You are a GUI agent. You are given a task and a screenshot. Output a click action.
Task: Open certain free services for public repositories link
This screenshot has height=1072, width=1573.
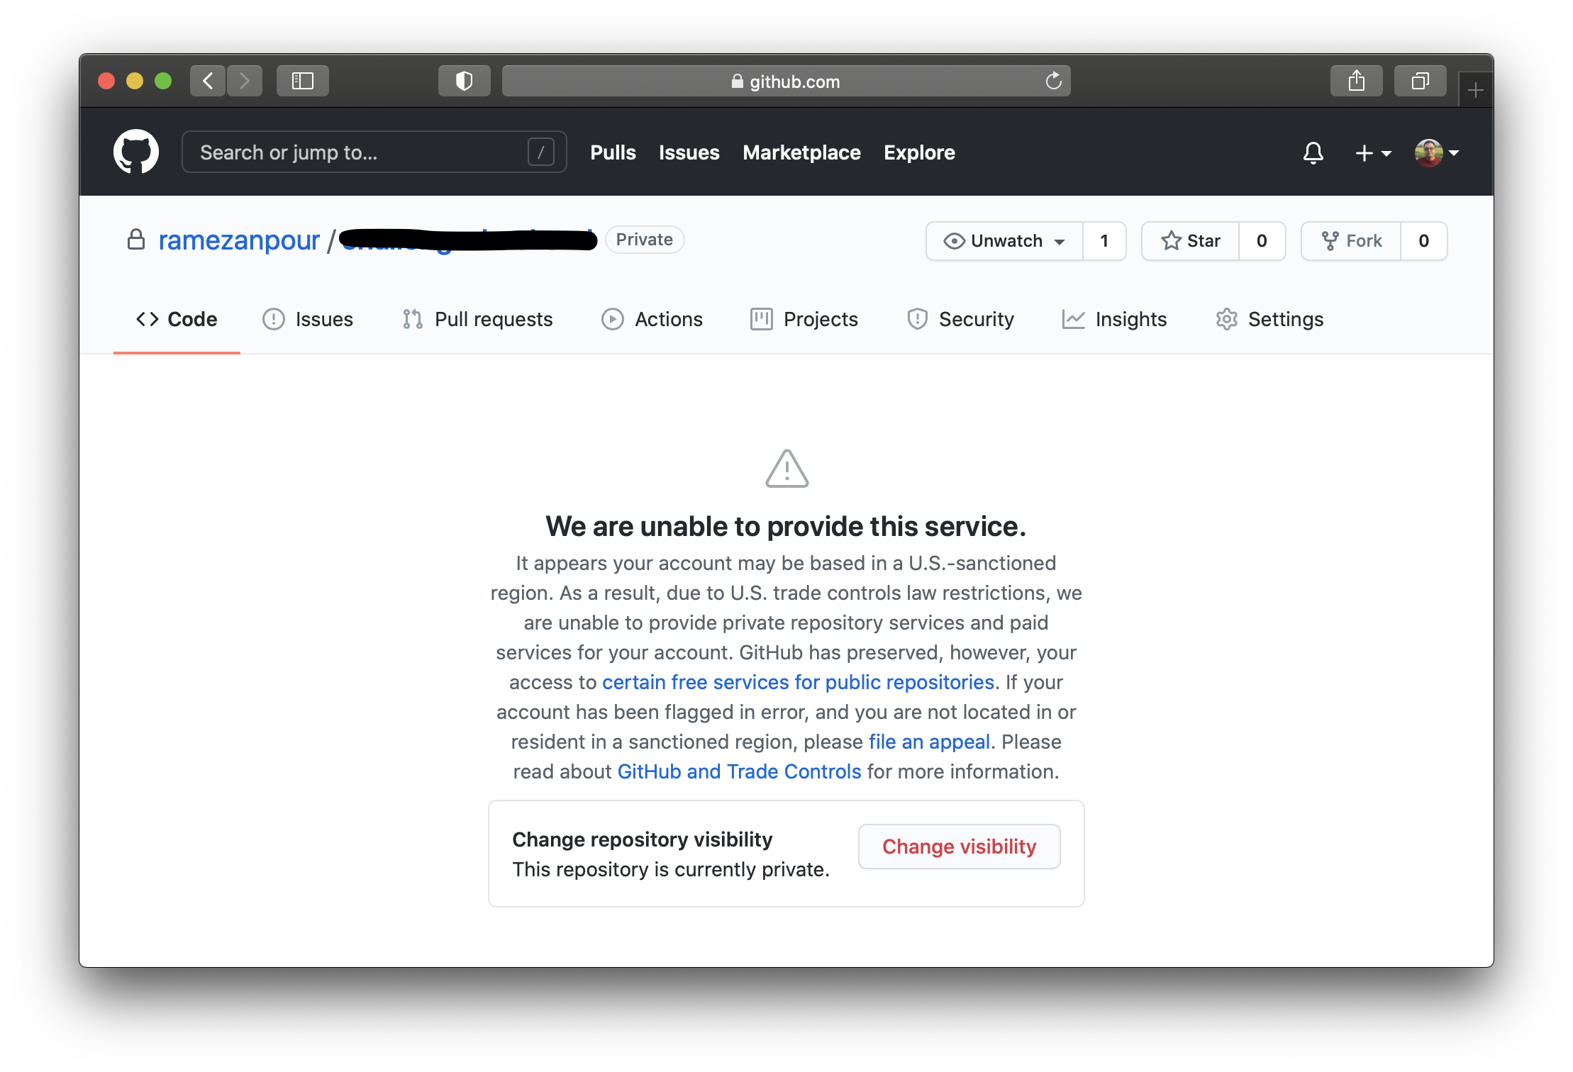798,682
